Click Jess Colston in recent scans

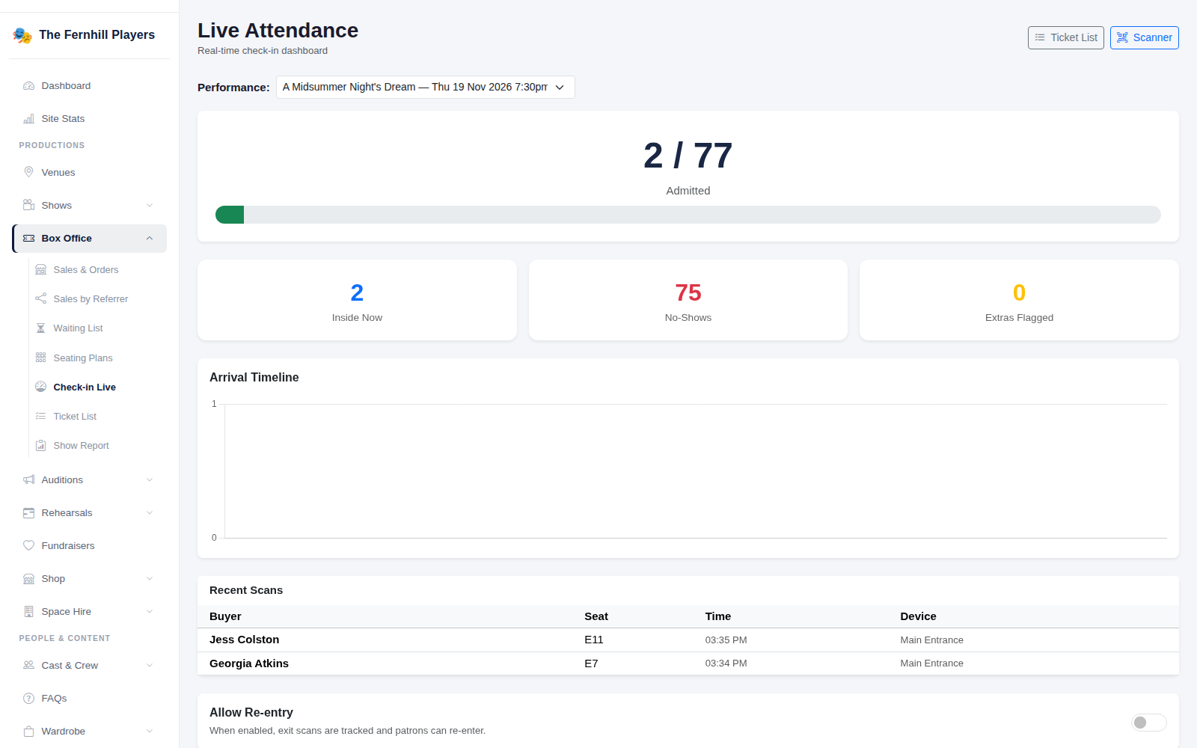[244, 640]
